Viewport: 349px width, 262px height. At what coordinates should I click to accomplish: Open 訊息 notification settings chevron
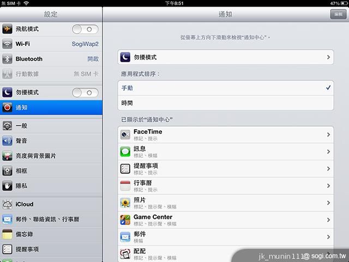pyautogui.click(x=328, y=152)
